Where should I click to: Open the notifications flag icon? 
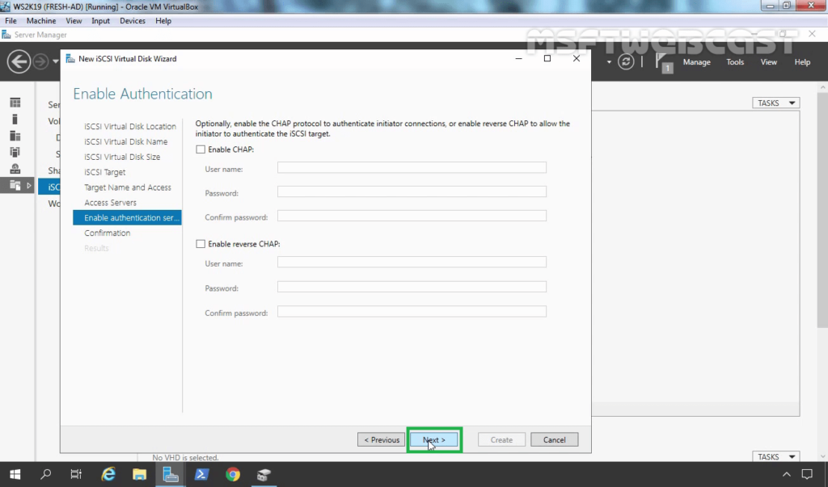[x=663, y=61]
